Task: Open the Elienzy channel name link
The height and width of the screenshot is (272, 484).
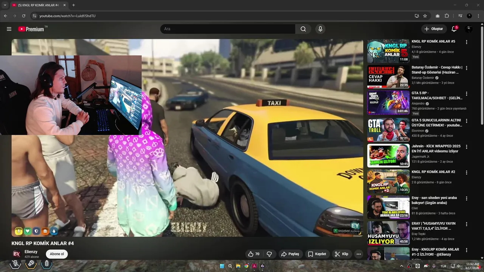Action: coord(31,252)
